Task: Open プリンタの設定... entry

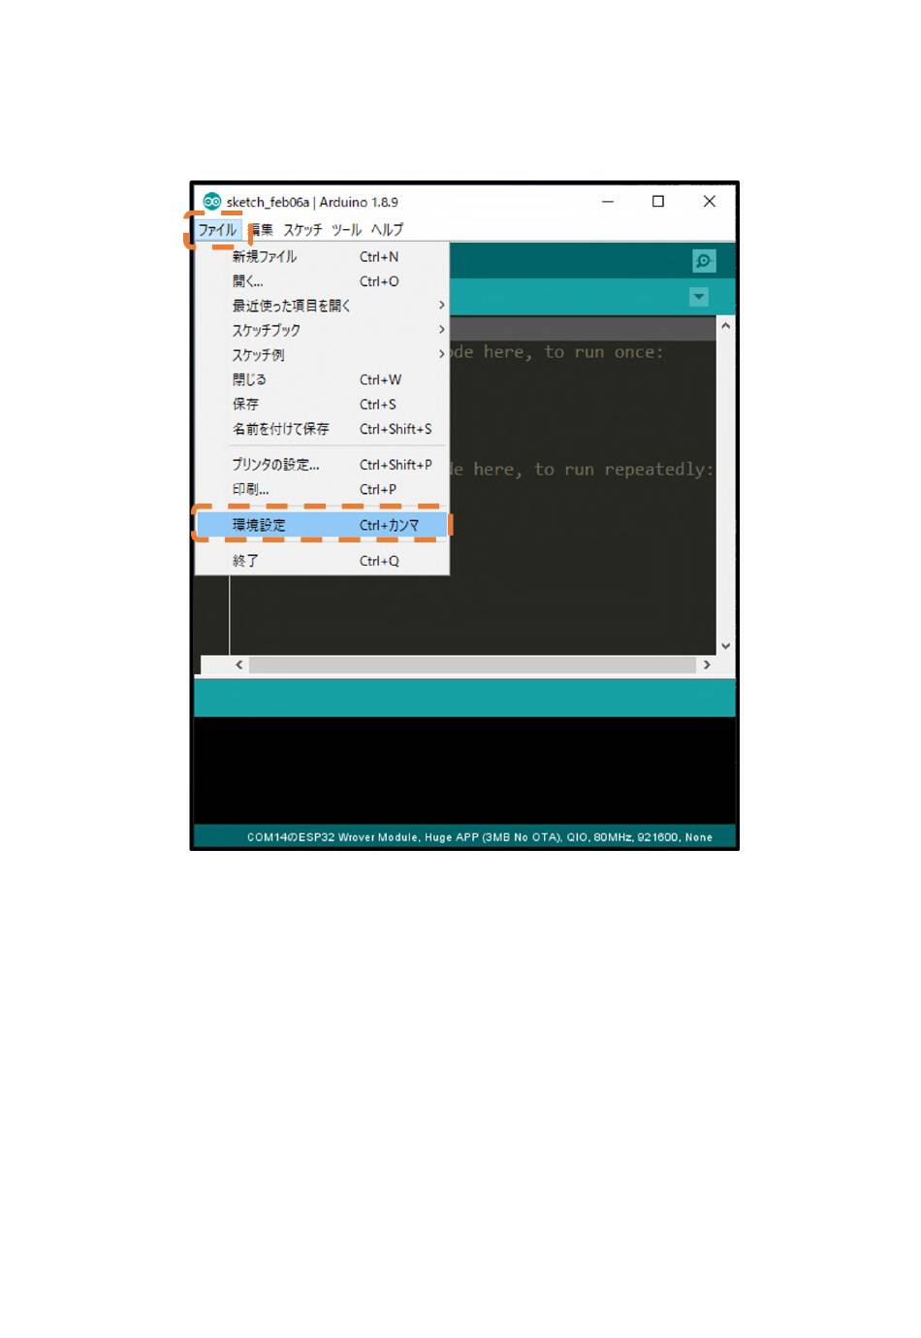Action: (x=322, y=465)
